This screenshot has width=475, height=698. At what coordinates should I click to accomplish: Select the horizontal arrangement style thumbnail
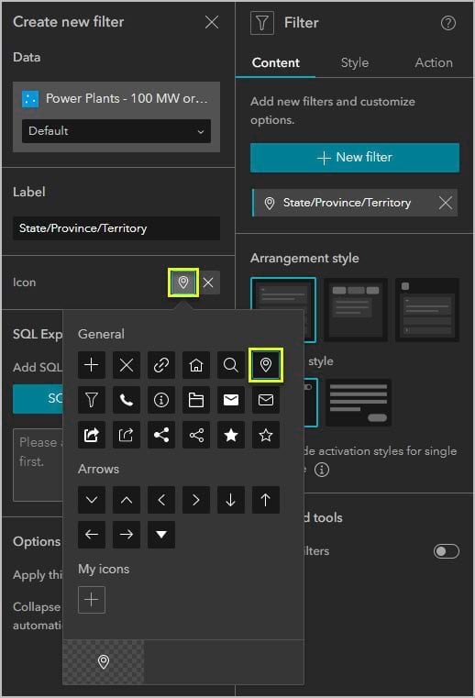coord(356,310)
